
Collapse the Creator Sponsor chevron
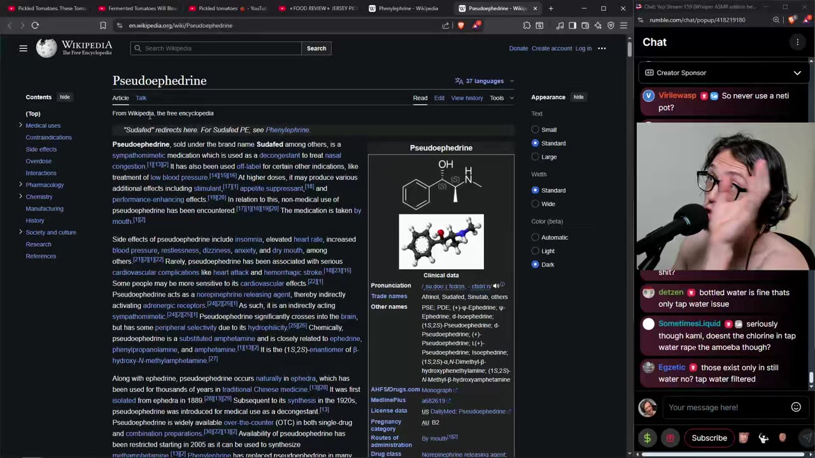click(797, 73)
